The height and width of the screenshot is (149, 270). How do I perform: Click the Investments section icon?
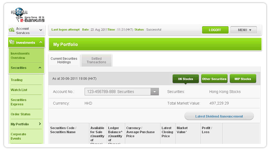tap(12, 43)
